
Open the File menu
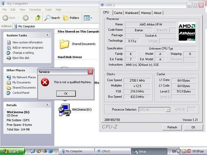(x=4, y=10)
